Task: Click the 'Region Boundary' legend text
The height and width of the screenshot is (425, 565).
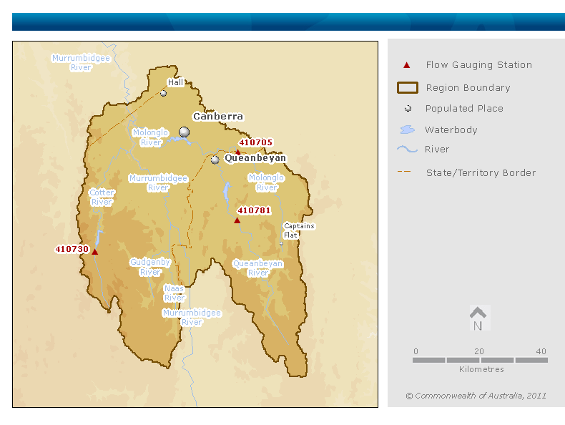Action: [x=468, y=87]
